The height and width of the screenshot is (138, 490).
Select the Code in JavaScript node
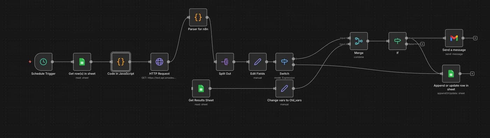[121, 62]
